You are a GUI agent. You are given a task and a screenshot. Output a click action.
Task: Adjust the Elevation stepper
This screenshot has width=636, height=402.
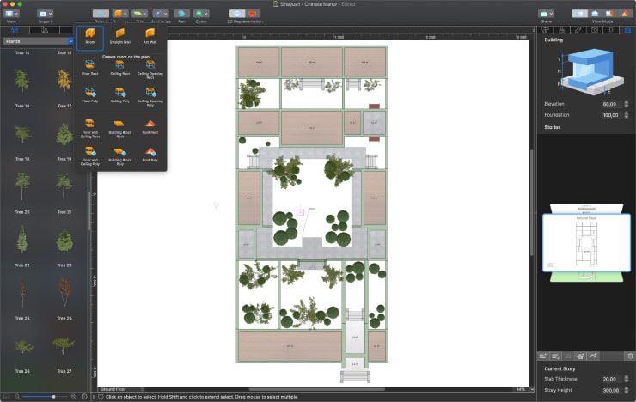click(x=627, y=104)
